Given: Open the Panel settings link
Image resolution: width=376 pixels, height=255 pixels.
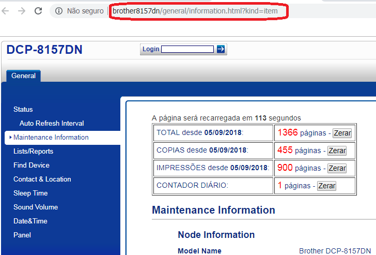Looking at the screenshot, I should click(x=22, y=235).
